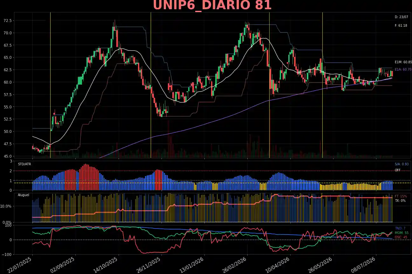
Task: Click the S/A: 0.93 value
Action: (x=402, y=164)
